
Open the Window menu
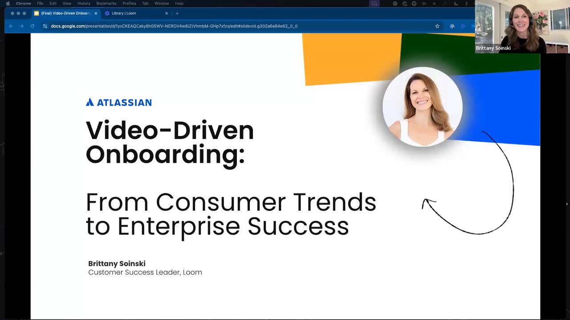pos(162,4)
